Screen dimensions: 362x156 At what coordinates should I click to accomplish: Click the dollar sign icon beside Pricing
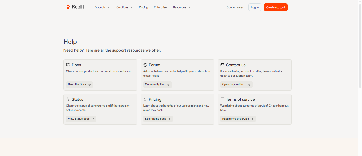[145, 99]
